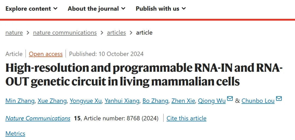The image size is (295, 140).
Task: Show Zhen Xie author information
Action: click(x=183, y=101)
